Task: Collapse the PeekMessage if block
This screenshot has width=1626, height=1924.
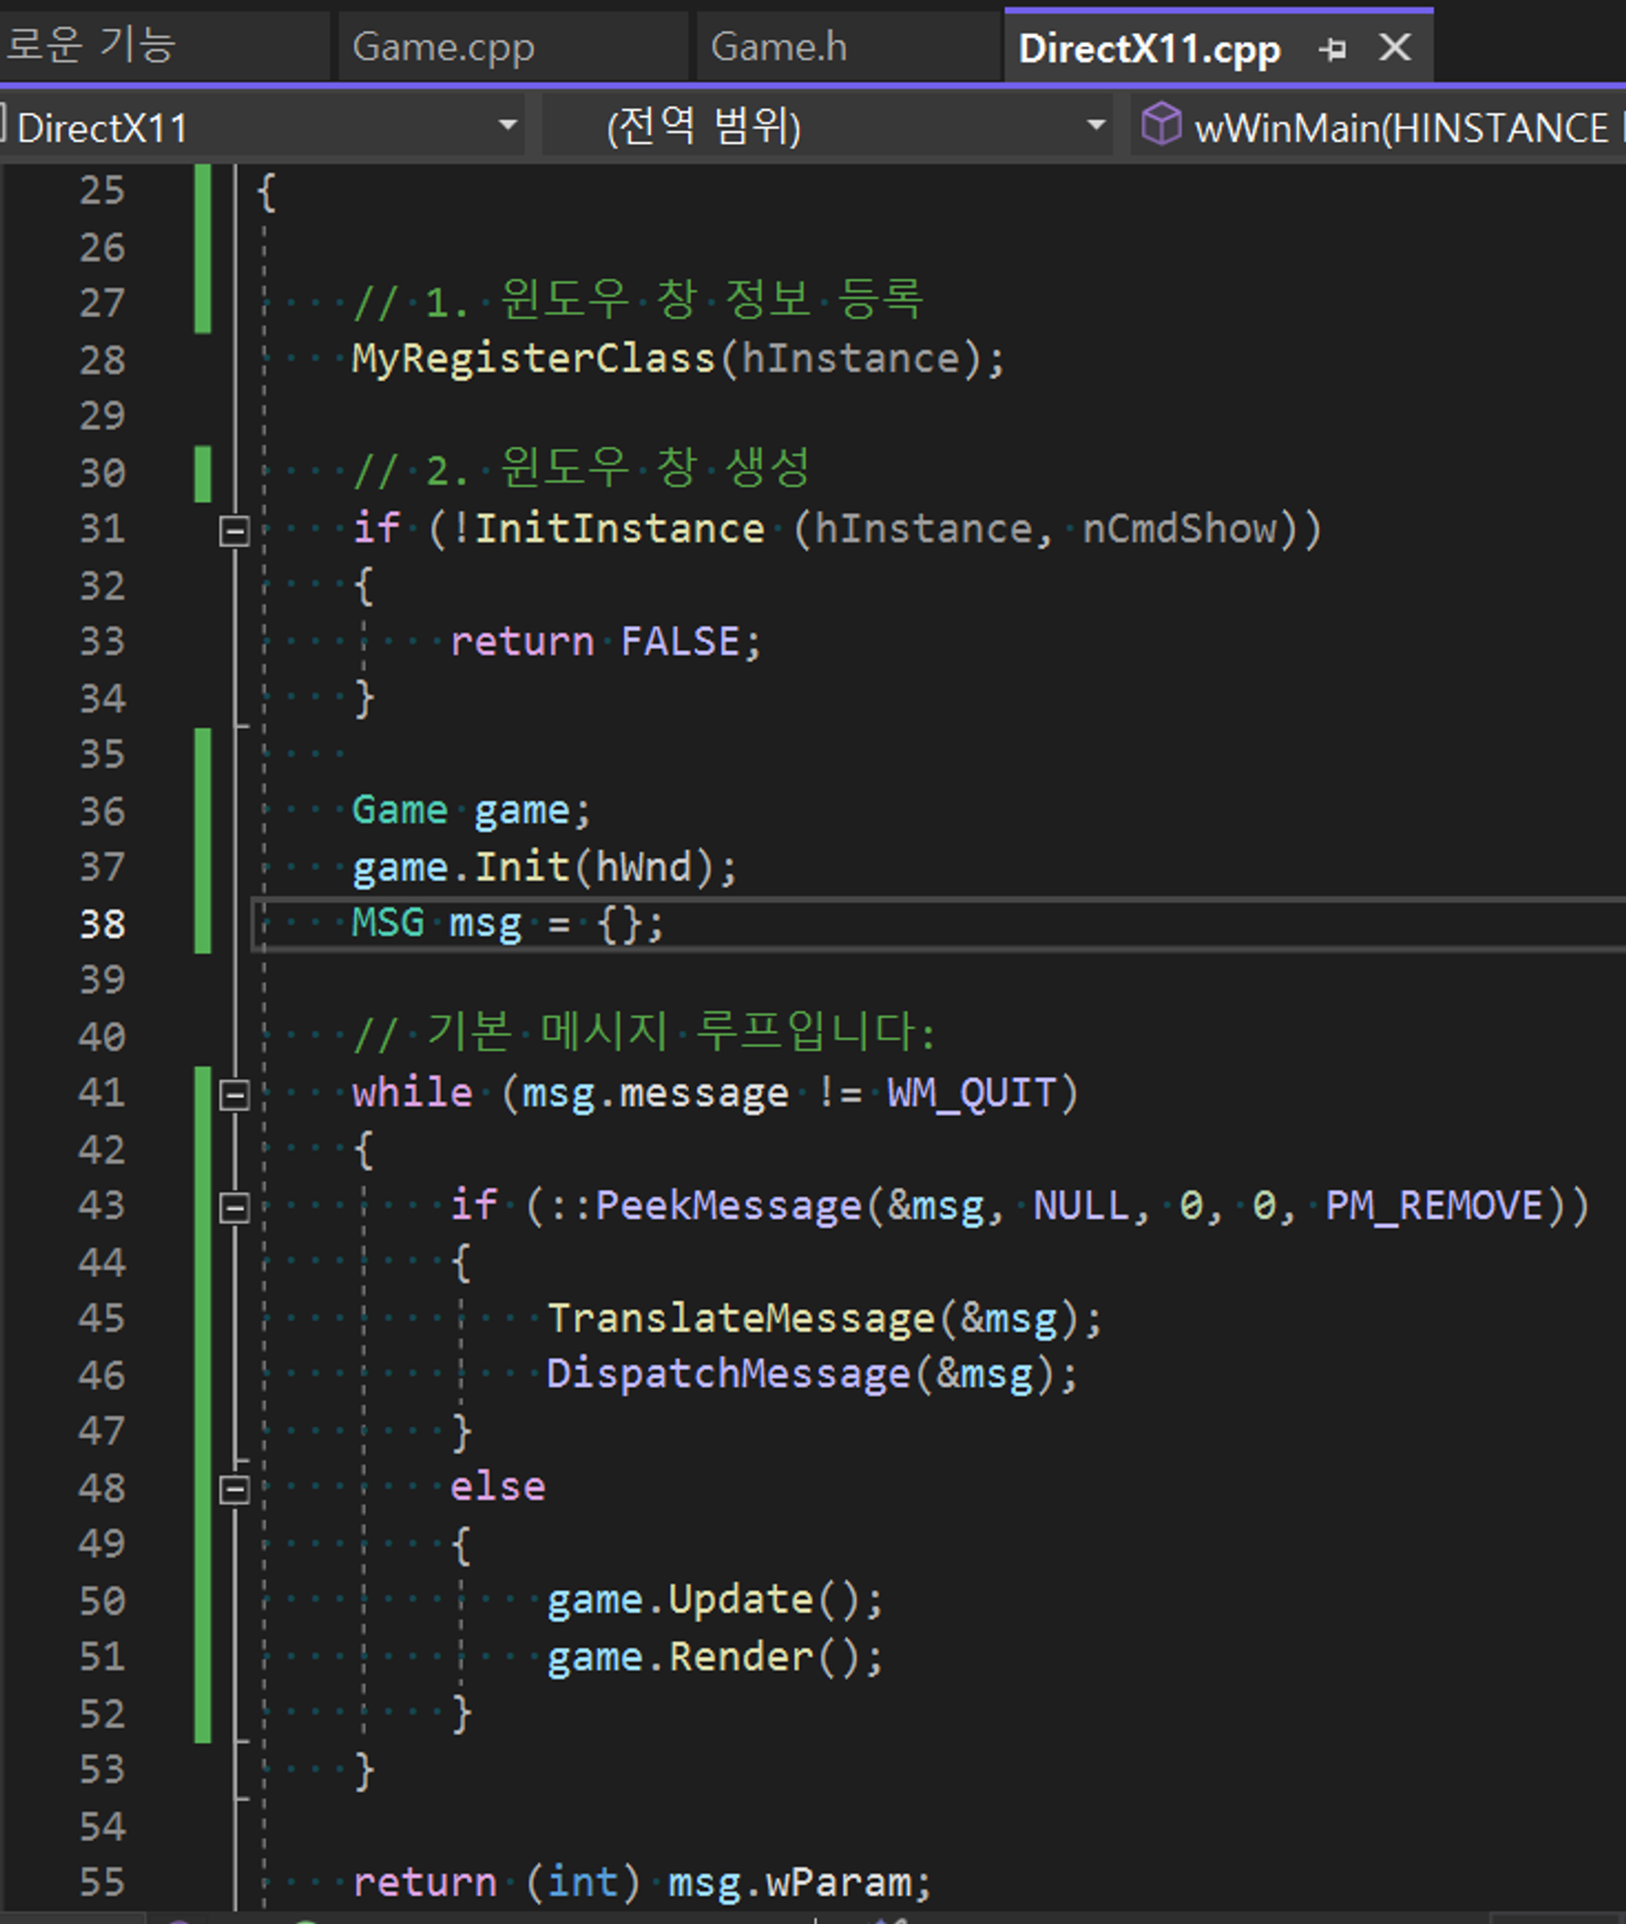Action: click(234, 1207)
